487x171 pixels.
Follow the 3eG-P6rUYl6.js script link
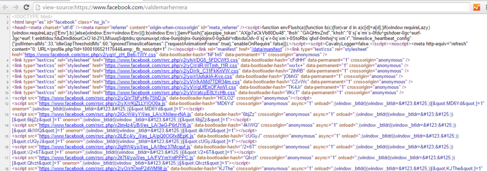click(115, 125)
